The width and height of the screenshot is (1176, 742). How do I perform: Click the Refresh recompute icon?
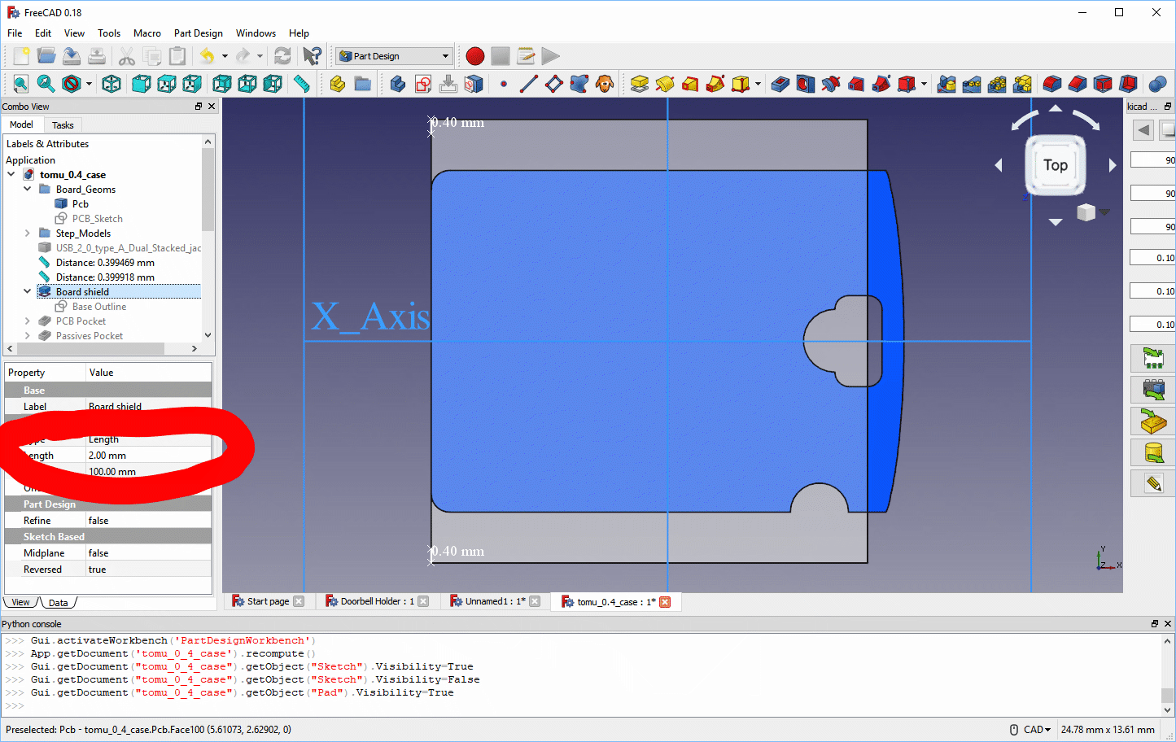pos(282,56)
